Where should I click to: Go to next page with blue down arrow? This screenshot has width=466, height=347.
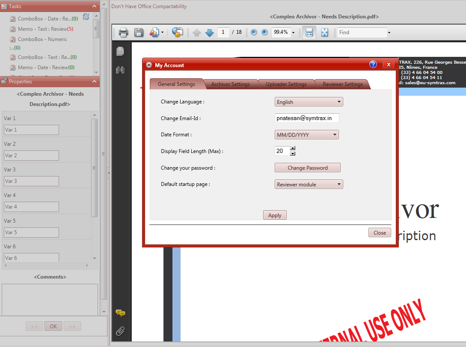pyautogui.click(x=210, y=32)
